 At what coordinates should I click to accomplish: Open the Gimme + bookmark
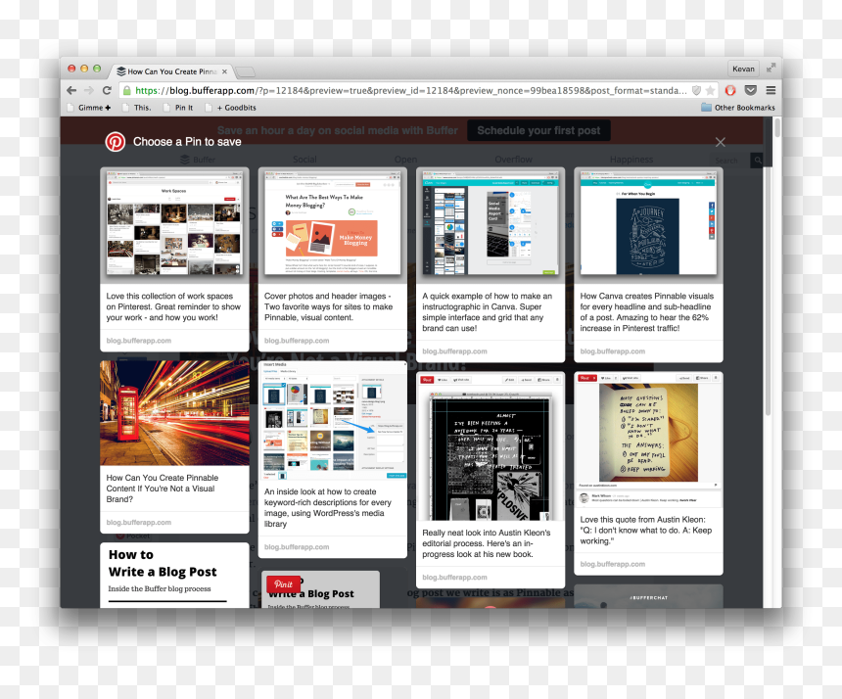point(89,108)
